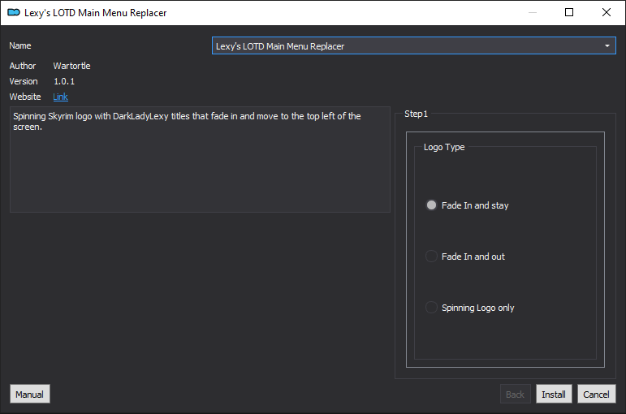Image resolution: width=626 pixels, height=414 pixels.
Task: Click the 'Name' field label
Action: point(20,45)
